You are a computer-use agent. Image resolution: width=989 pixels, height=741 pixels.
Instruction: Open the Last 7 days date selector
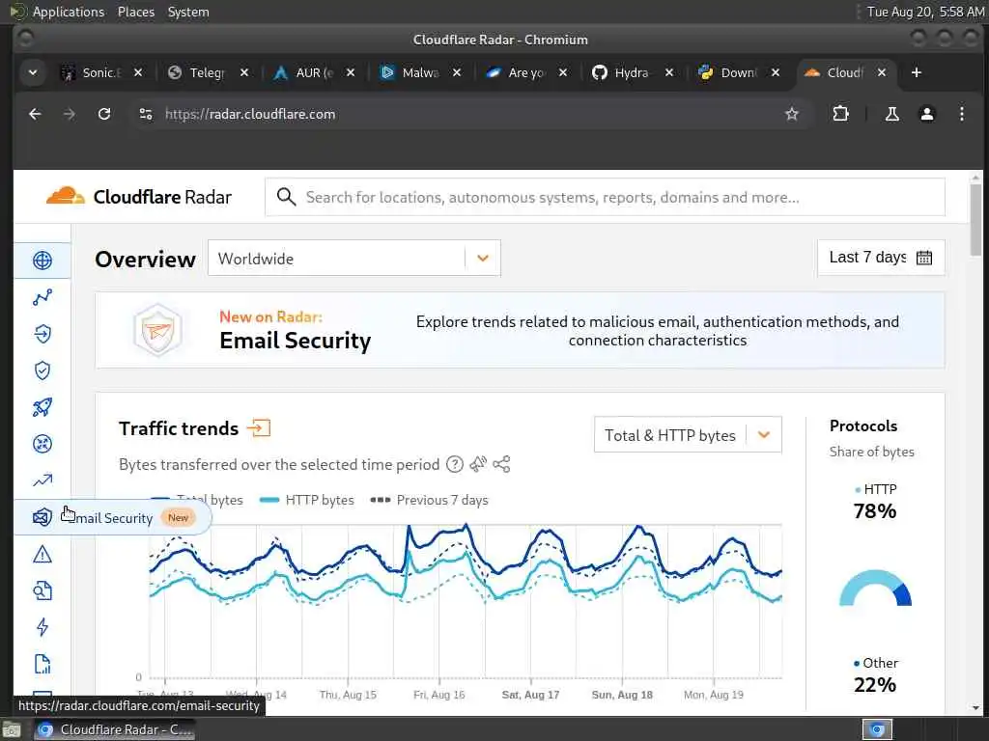pos(881,258)
